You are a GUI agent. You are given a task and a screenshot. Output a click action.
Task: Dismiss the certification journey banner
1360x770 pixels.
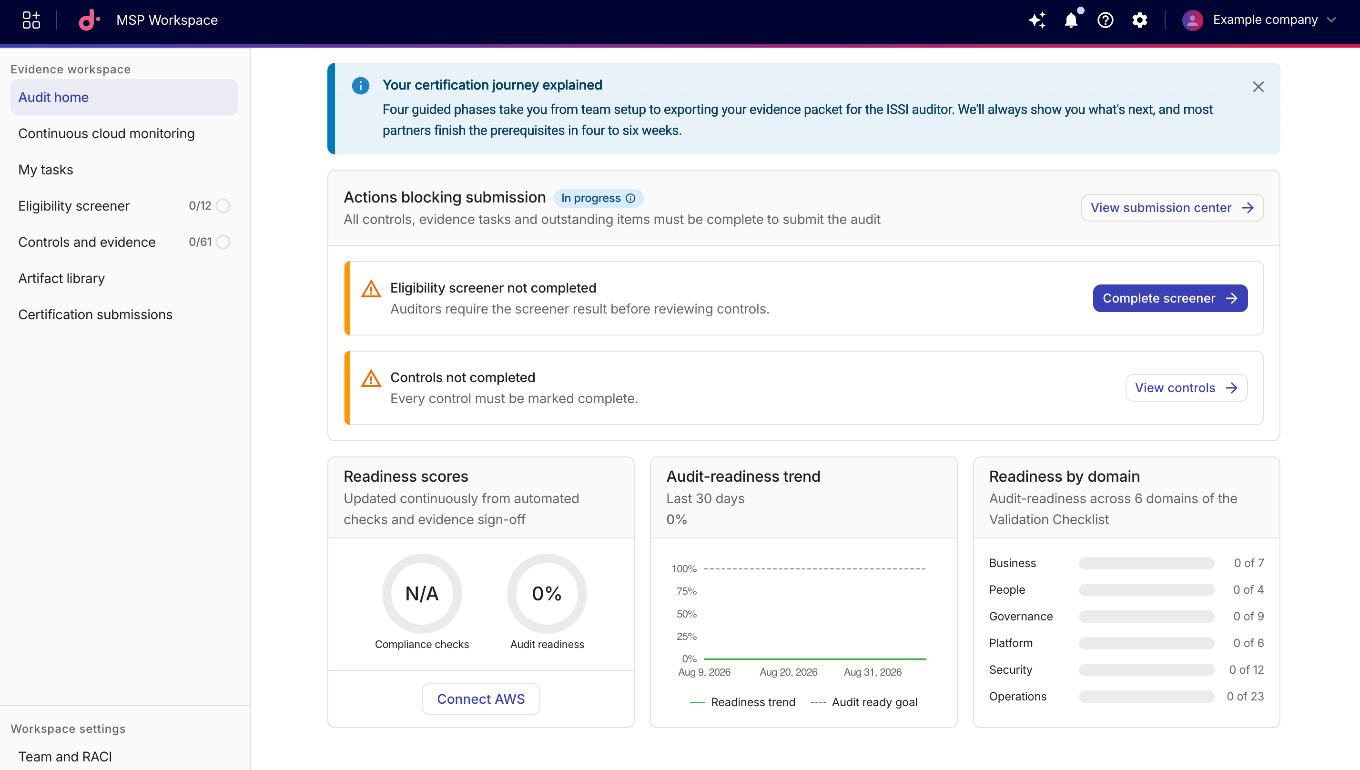point(1258,87)
